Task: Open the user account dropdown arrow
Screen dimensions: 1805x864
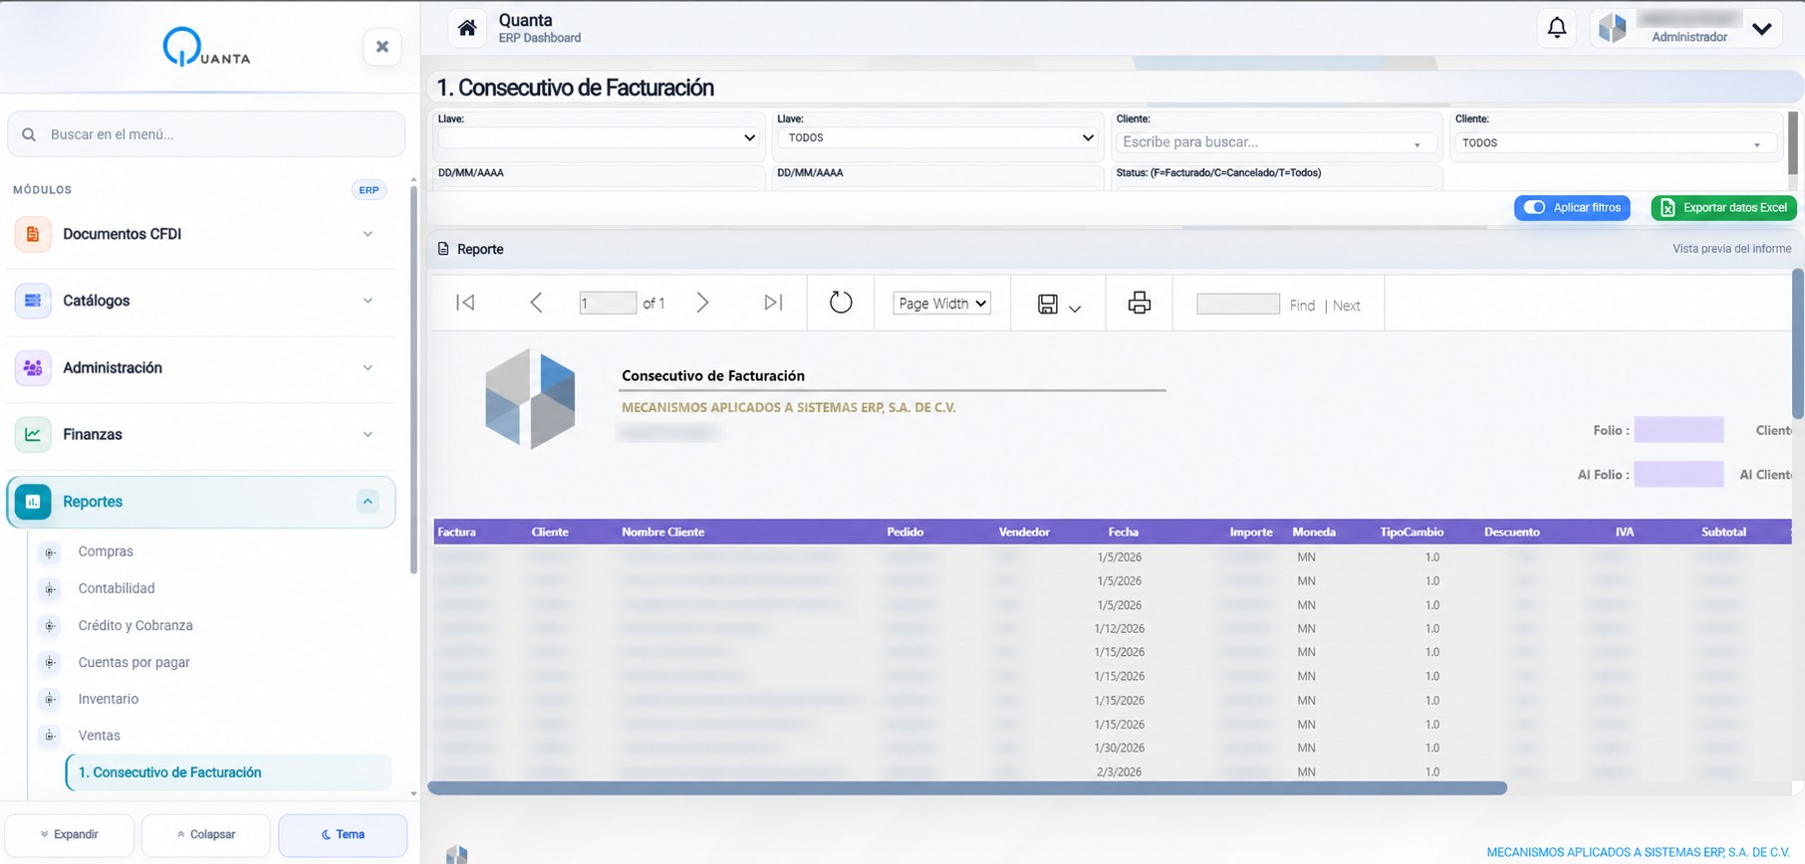Action: coord(1761,29)
